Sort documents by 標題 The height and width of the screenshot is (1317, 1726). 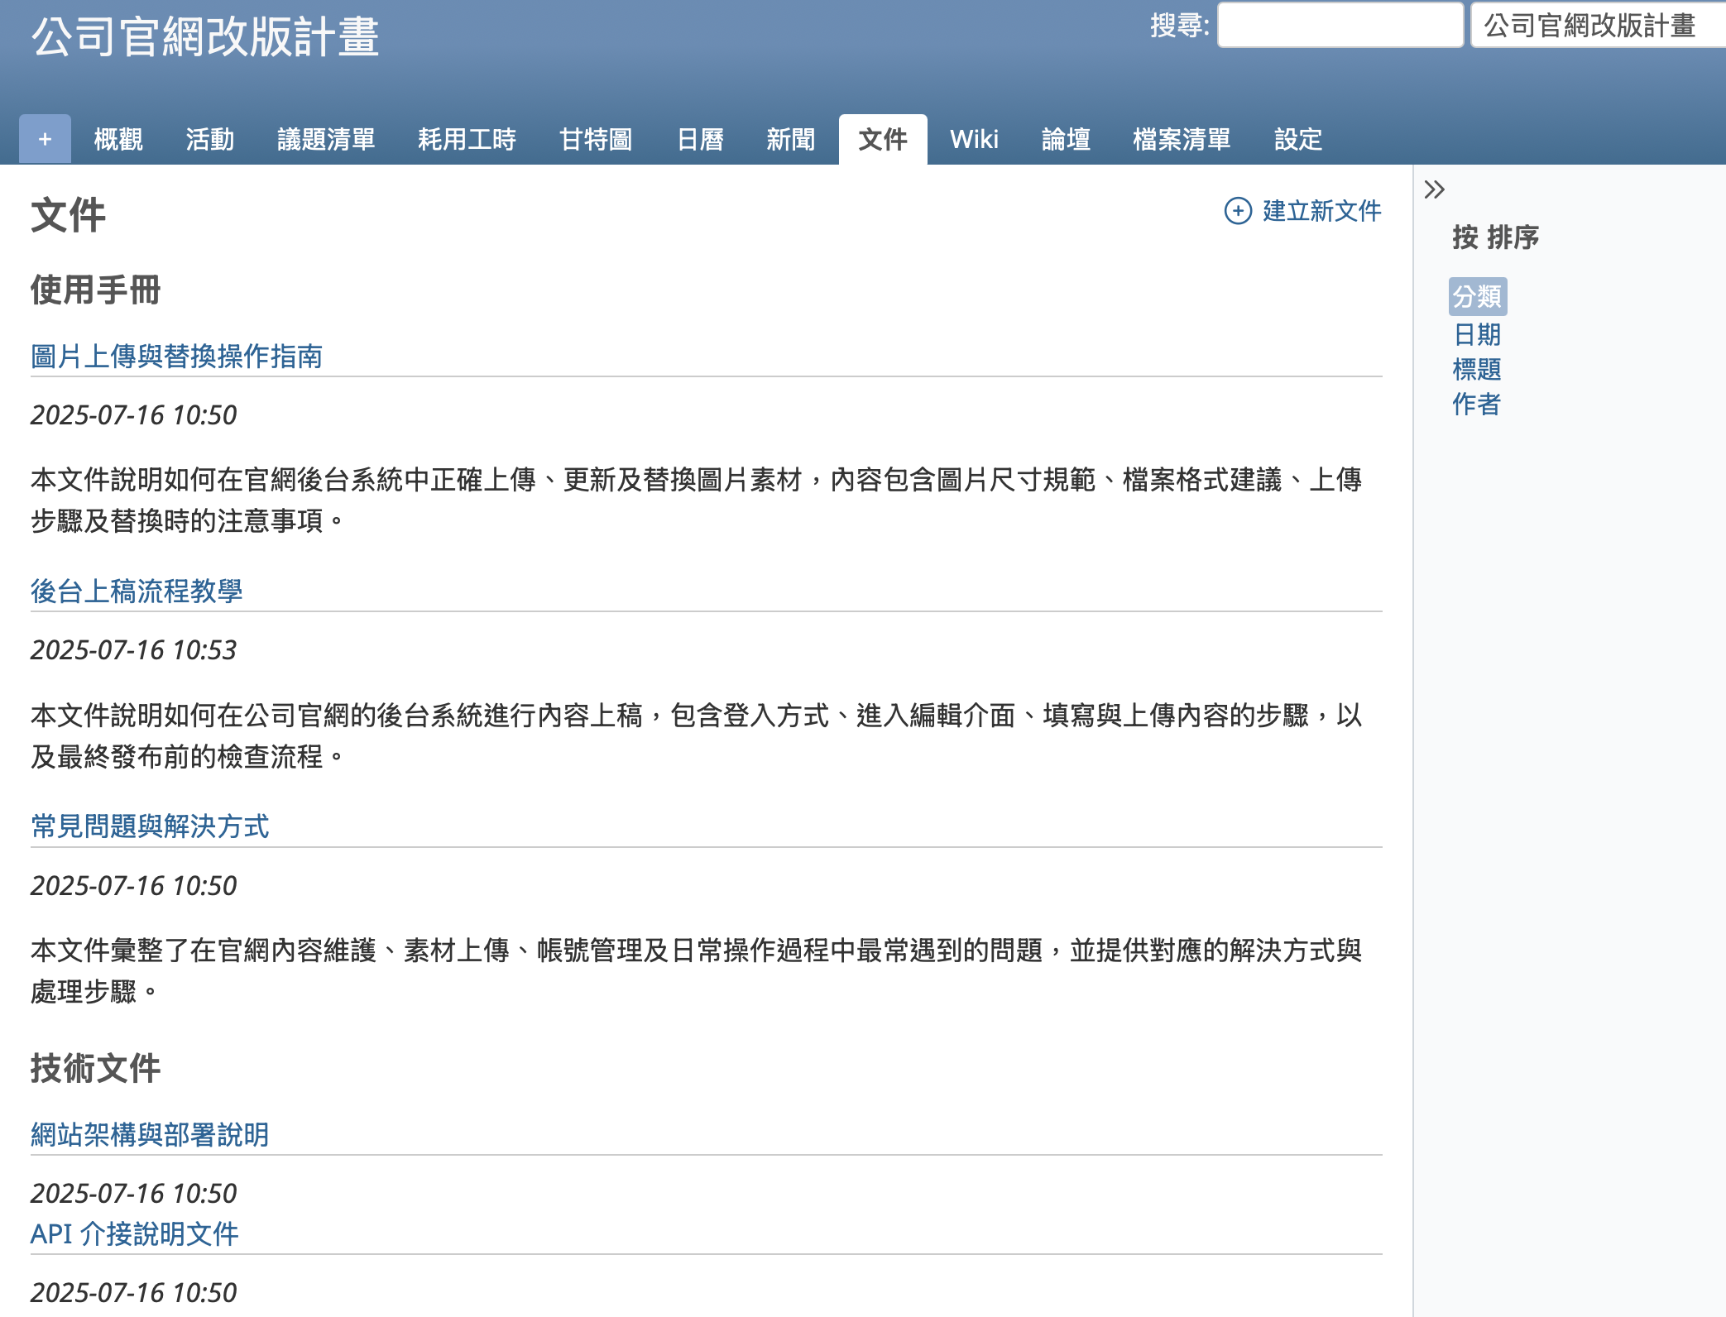pyautogui.click(x=1477, y=369)
